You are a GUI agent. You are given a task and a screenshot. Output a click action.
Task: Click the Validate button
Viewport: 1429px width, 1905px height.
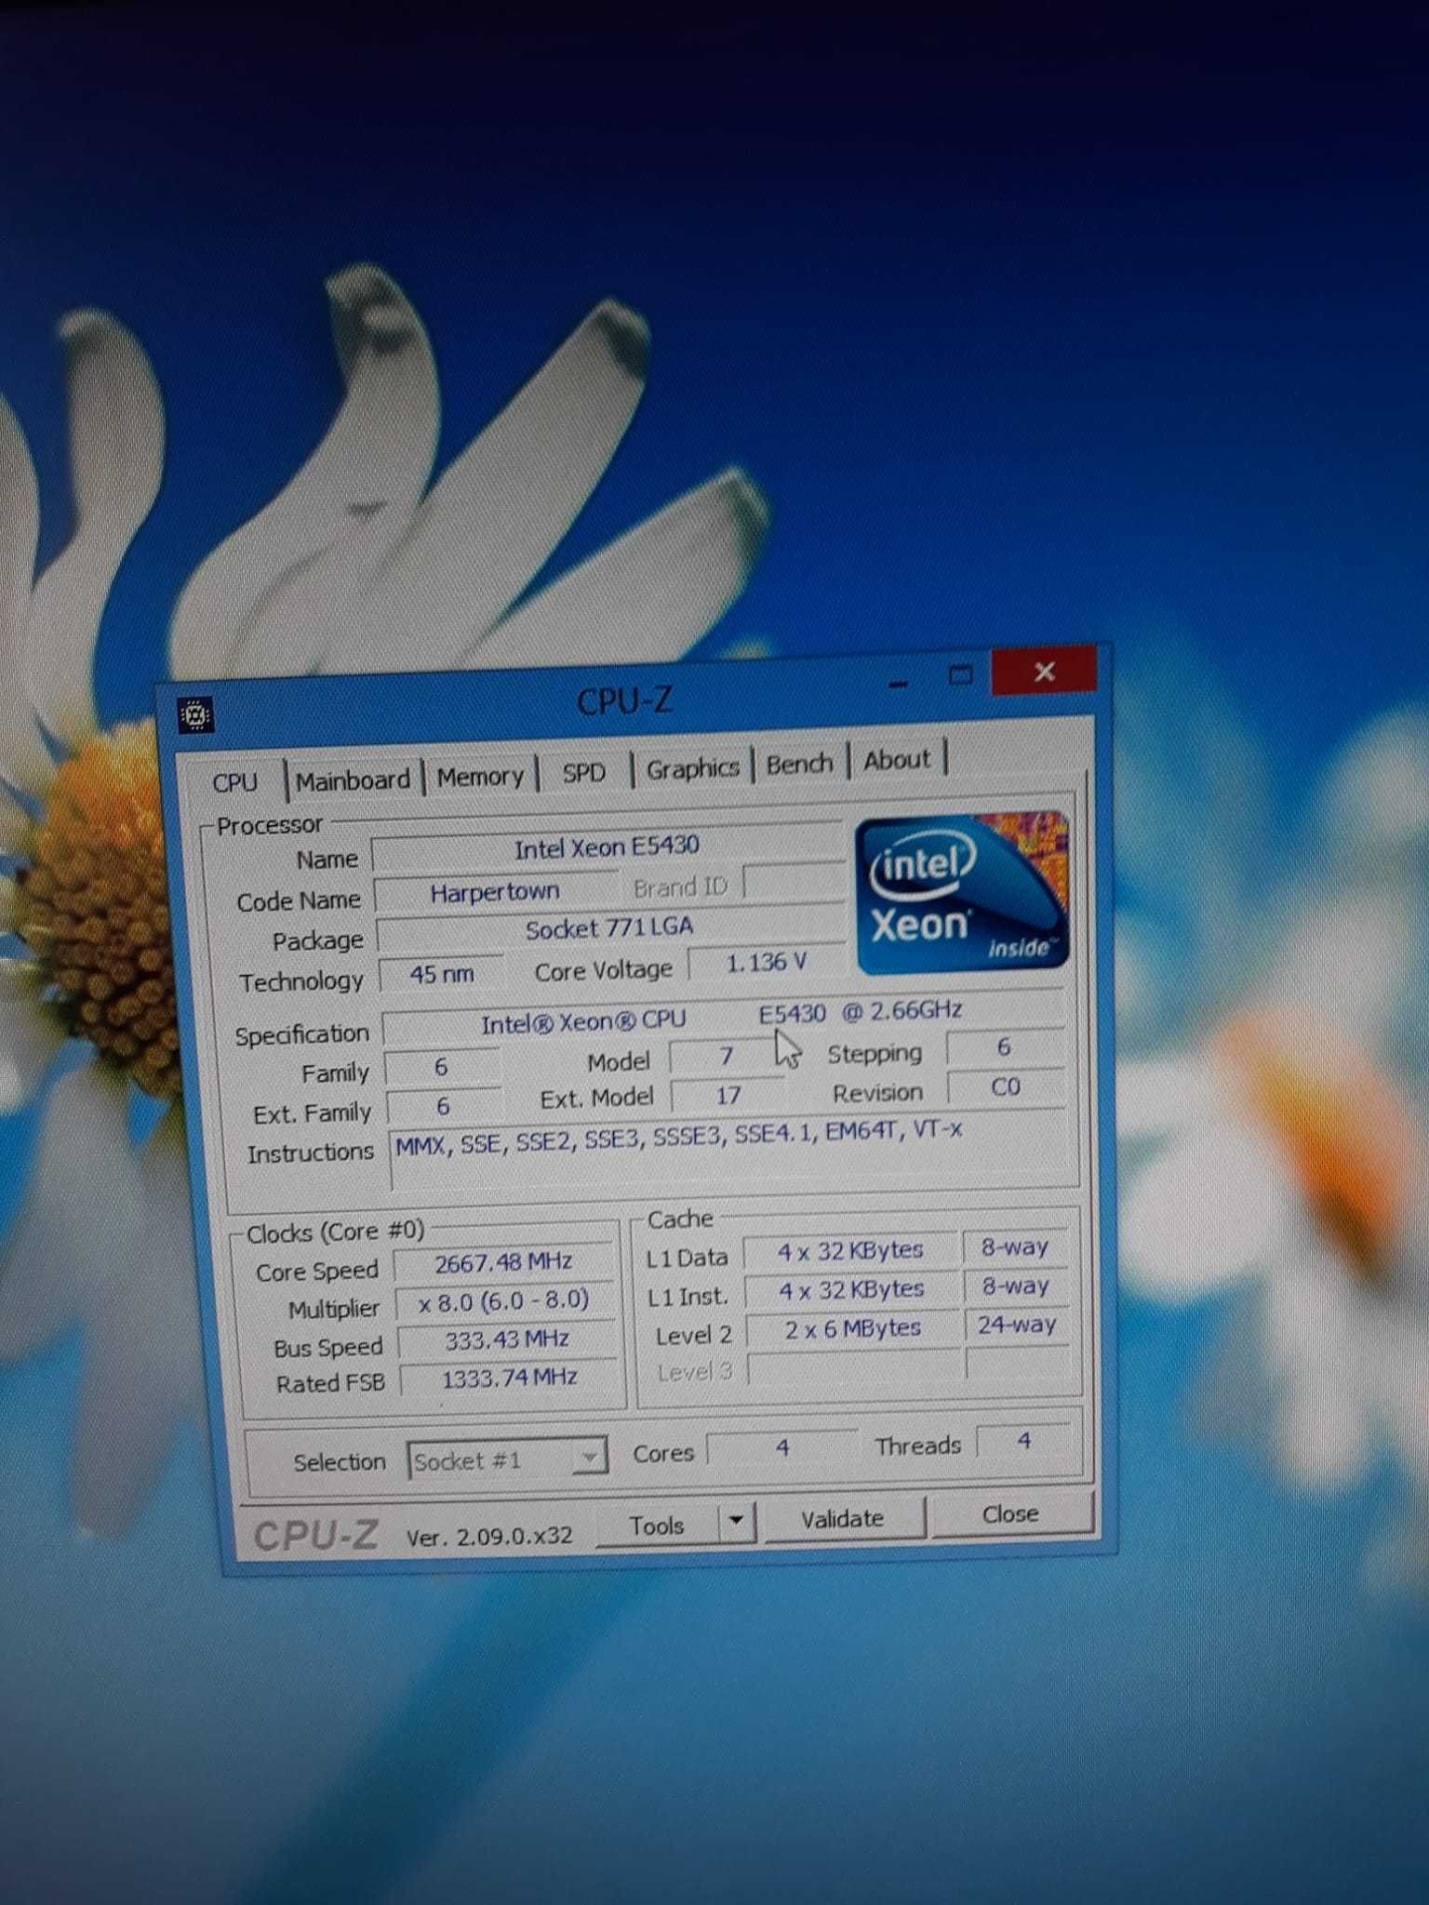(x=843, y=1518)
